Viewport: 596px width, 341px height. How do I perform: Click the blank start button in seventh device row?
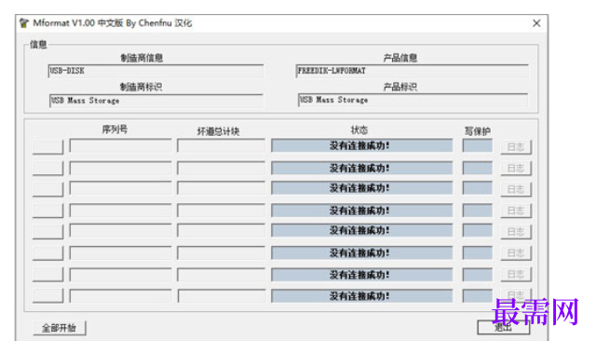tap(47, 274)
